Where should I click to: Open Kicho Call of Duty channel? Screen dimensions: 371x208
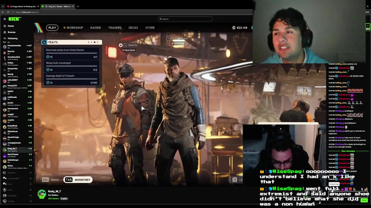17,166
